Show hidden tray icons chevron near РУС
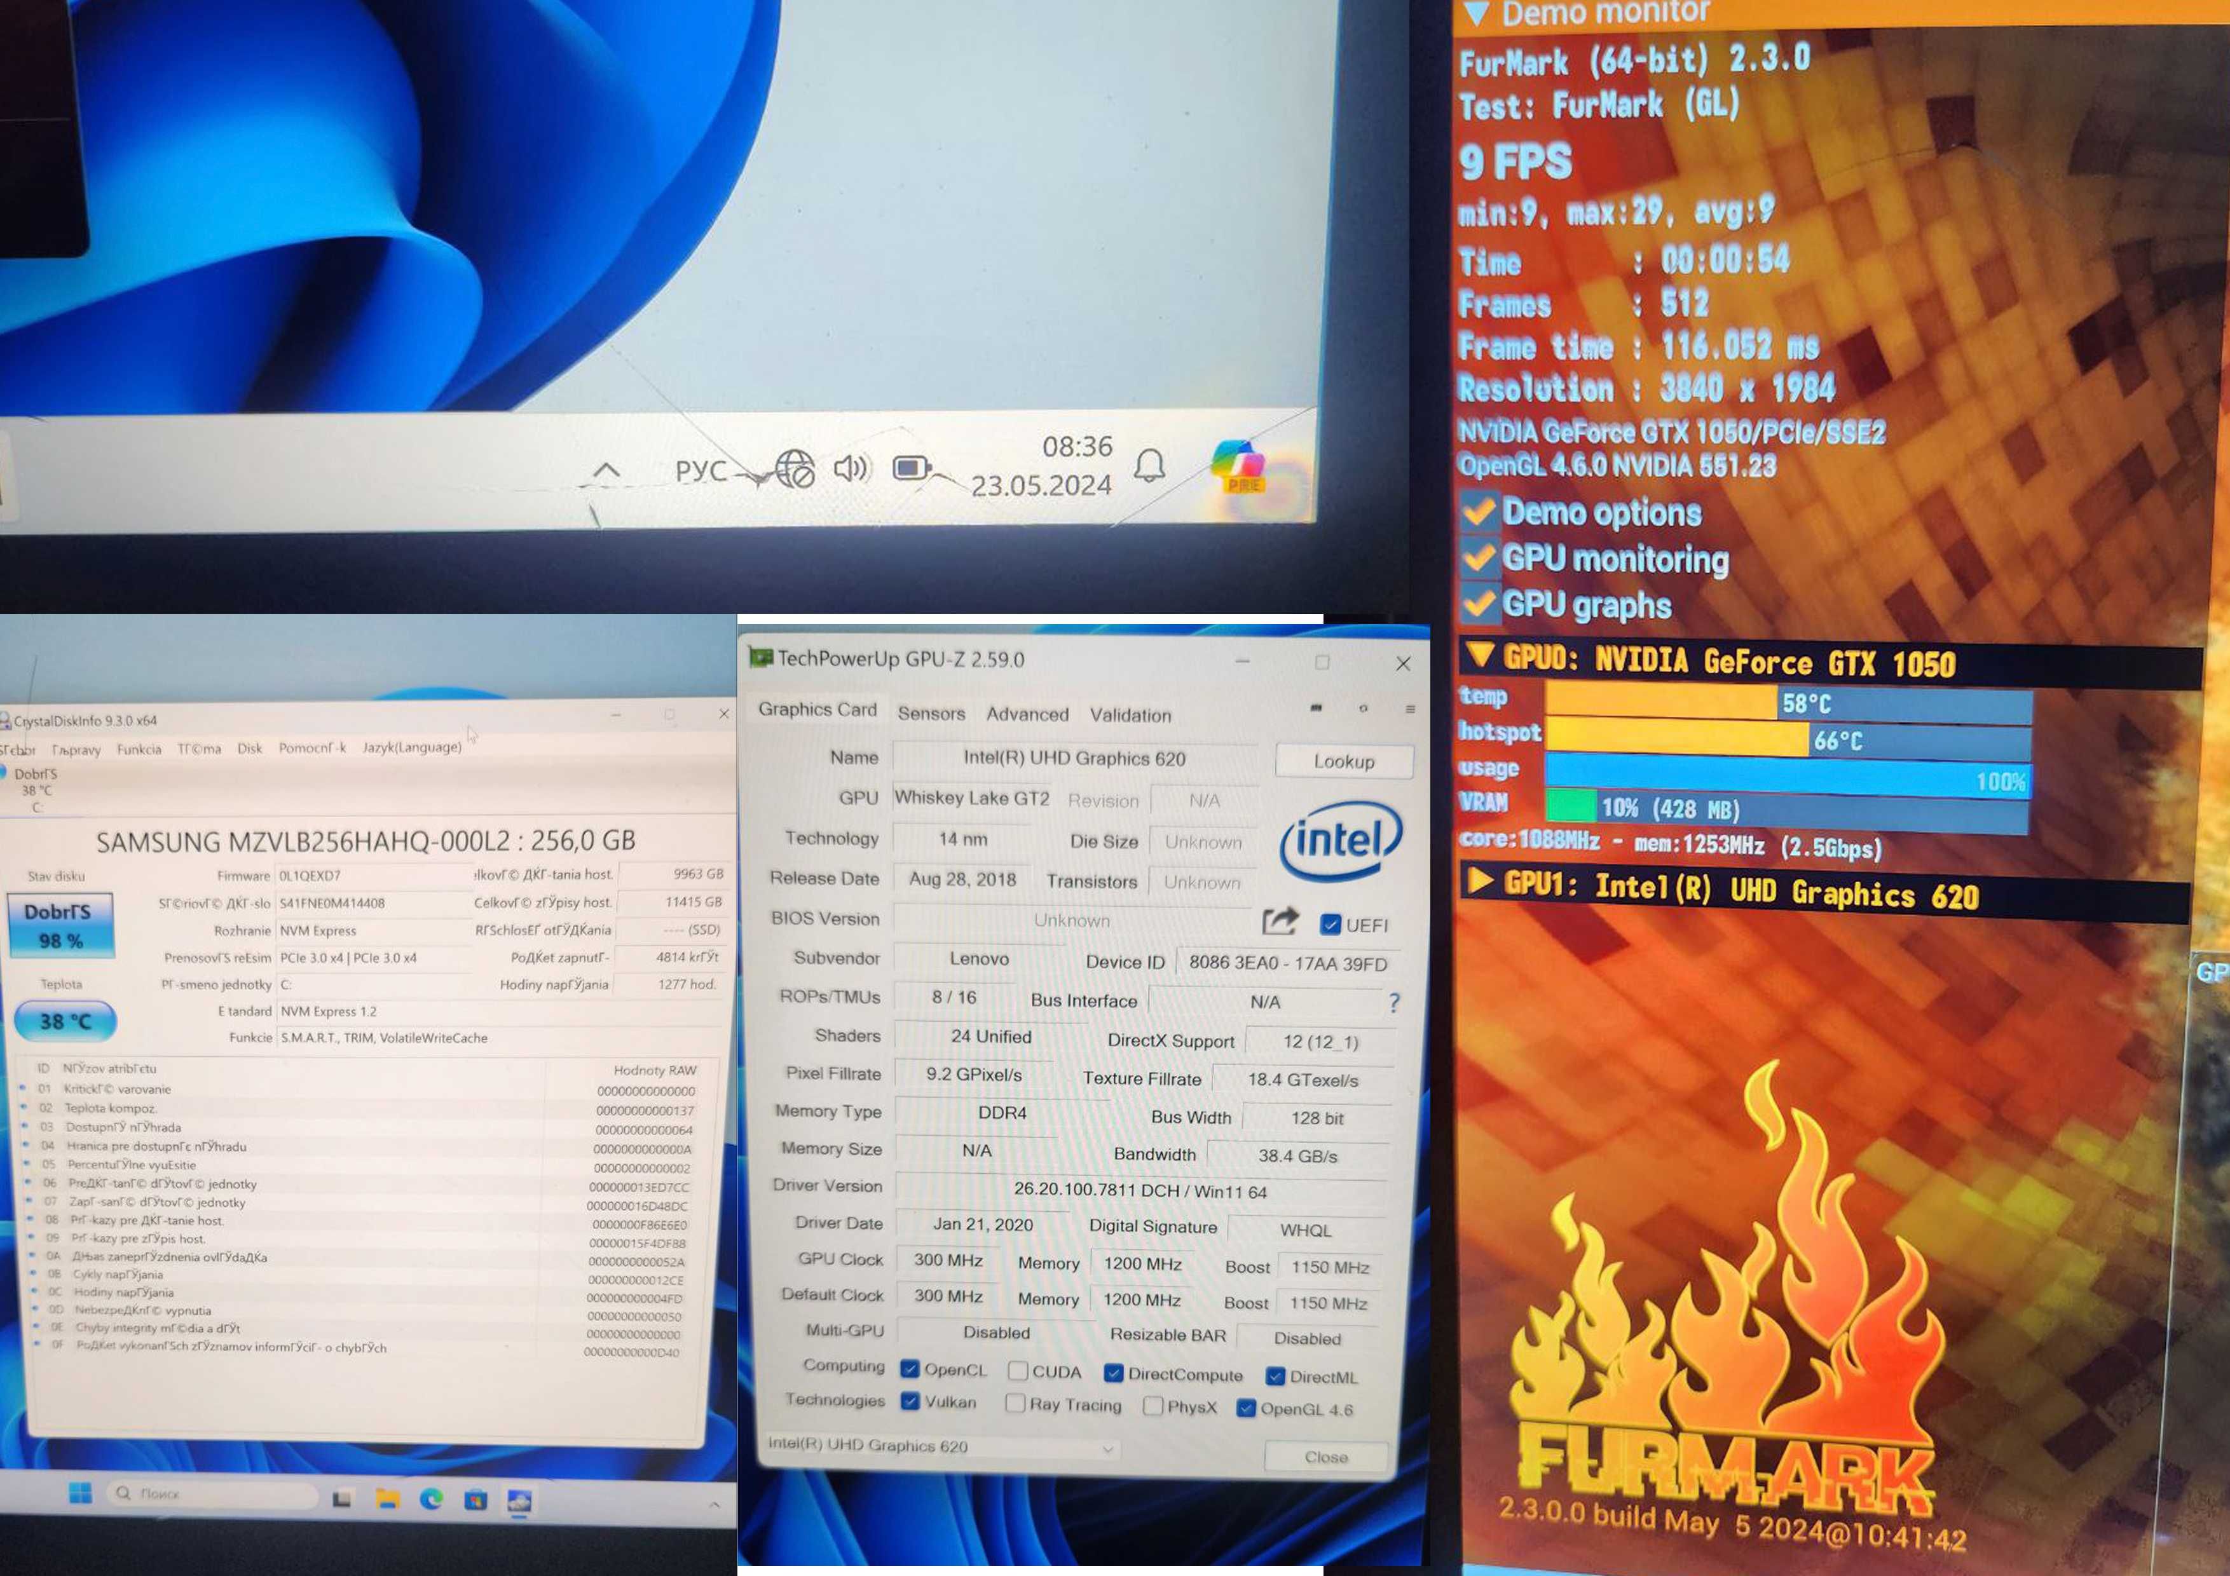 click(x=606, y=471)
